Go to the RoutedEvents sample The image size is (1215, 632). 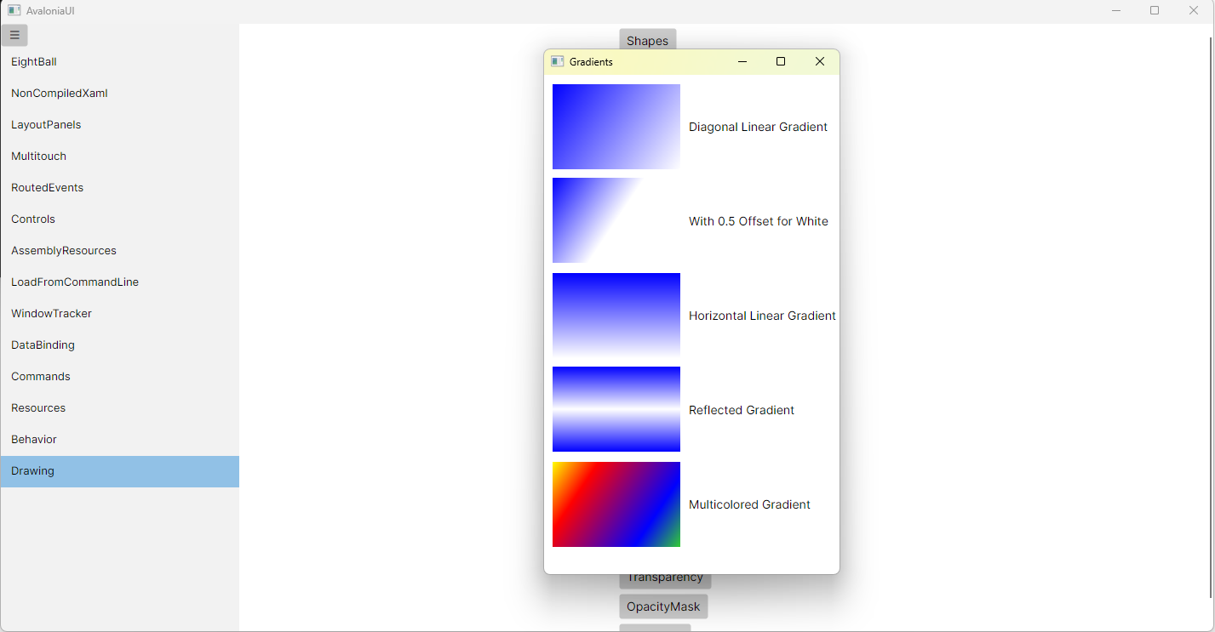[x=120, y=188]
